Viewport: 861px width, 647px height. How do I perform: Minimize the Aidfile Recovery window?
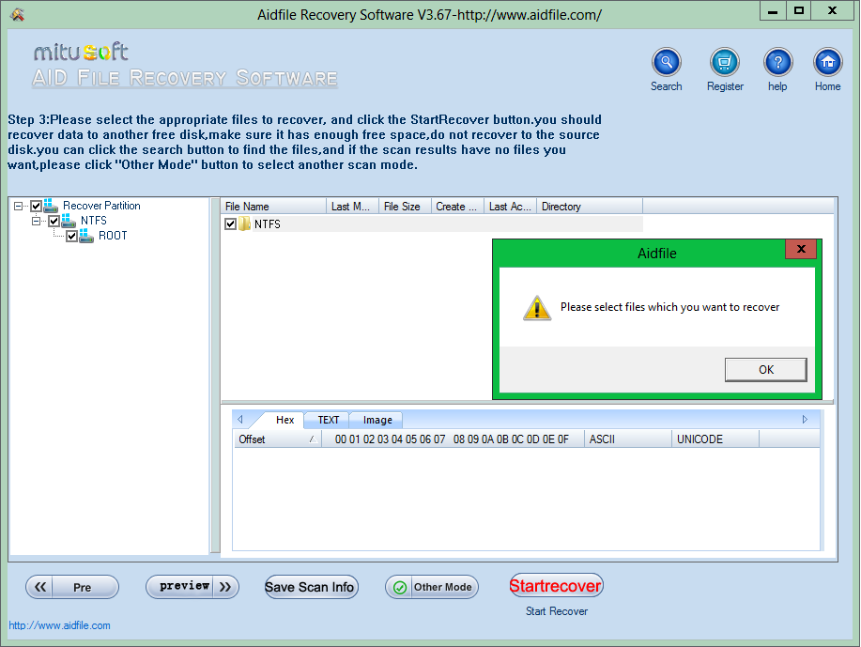point(773,11)
